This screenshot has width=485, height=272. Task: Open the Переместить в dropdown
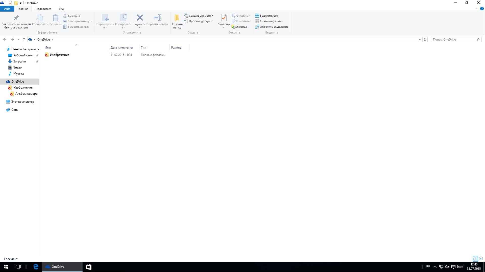tap(105, 21)
